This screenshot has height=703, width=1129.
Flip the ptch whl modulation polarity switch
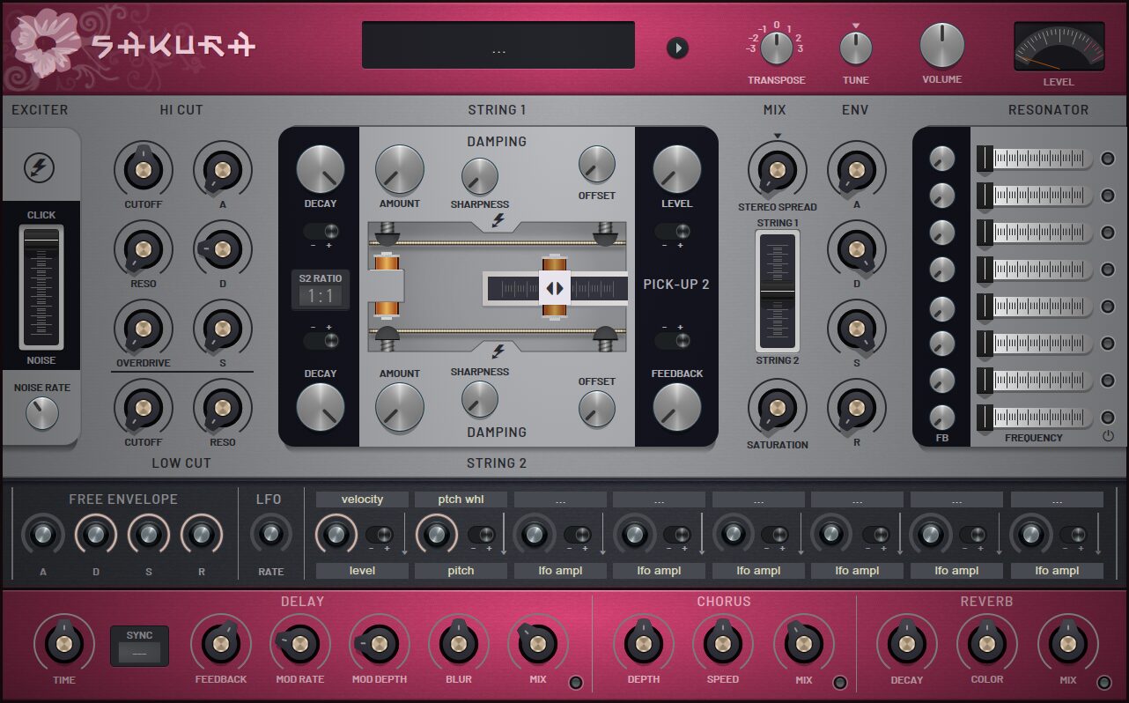[x=481, y=535]
